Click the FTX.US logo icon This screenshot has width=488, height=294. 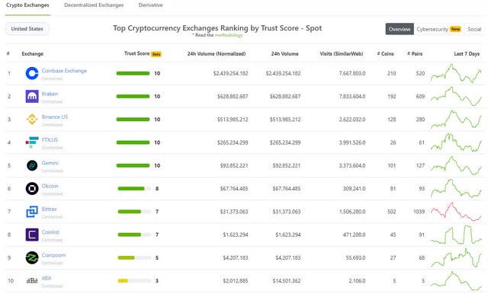pyautogui.click(x=32, y=142)
